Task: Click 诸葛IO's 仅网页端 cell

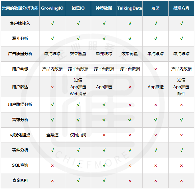Action: click(78, 135)
